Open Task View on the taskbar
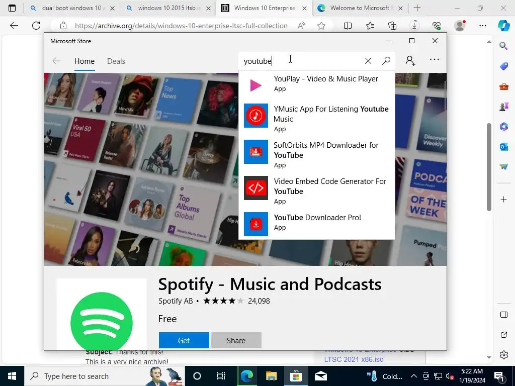Image resolution: width=515 pixels, height=386 pixels. coord(221,376)
